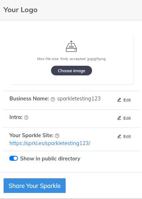Click the upload tray icon in logo box
The width and height of the screenshot is (142, 199).
click(71, 46)
